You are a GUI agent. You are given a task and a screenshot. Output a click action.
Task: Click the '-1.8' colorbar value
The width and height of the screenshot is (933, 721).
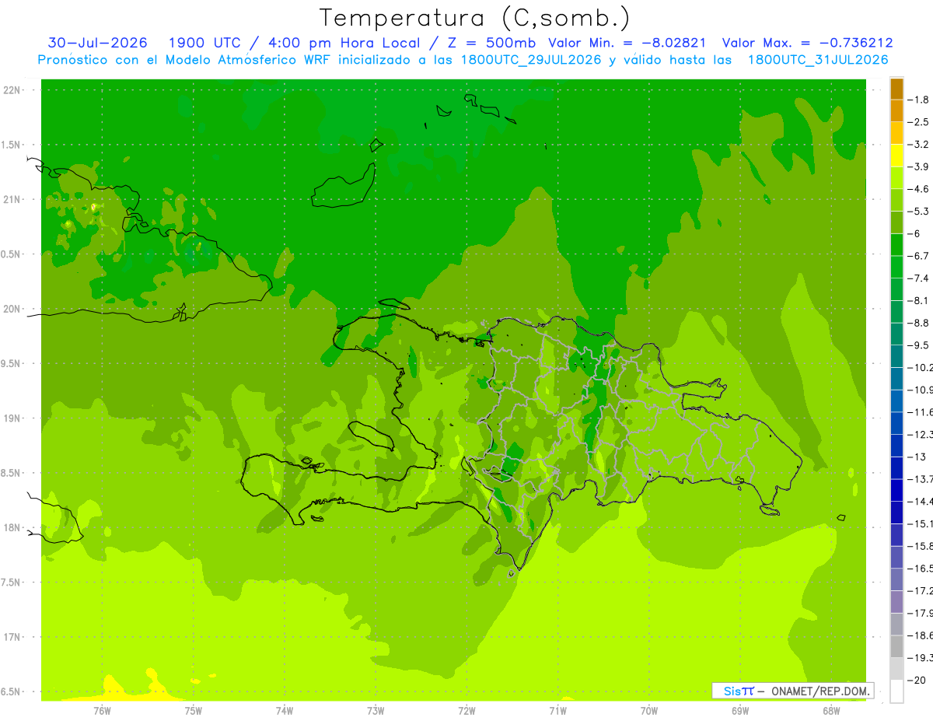920,100
